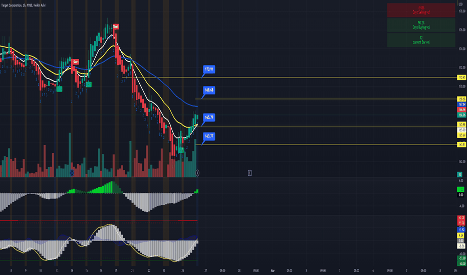
Task: Click the green buy signal box near date 13
Action: tap(59, 88)
